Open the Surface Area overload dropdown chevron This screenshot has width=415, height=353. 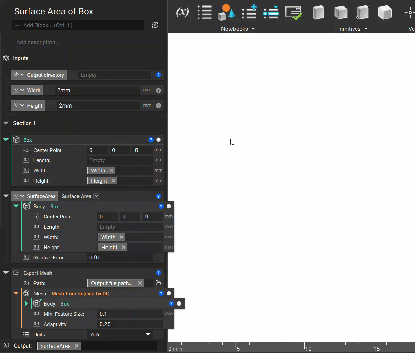point(96,196)
